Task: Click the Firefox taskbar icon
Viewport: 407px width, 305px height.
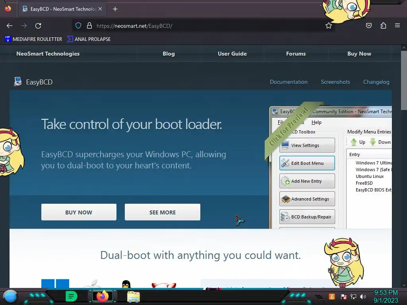Action: 102,296
